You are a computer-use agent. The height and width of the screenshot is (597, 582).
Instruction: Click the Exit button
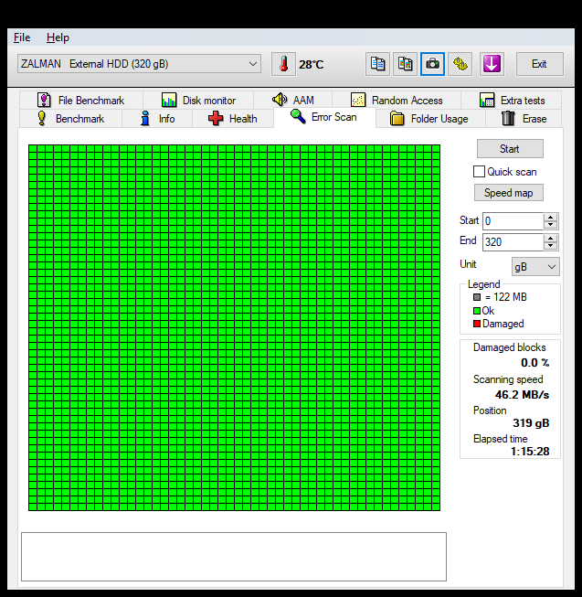point(539,64)
